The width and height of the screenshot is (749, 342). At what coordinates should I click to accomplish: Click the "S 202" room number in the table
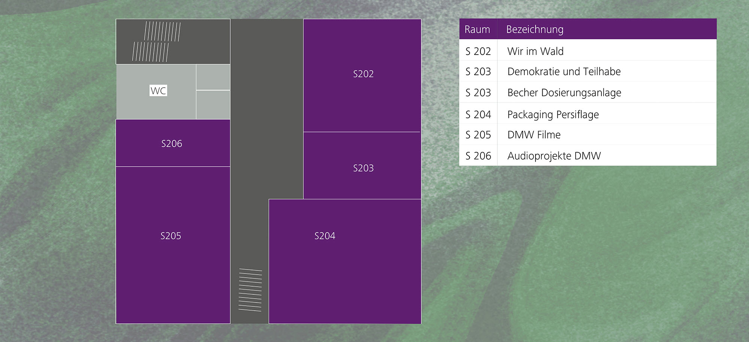[x=478, y=51]
